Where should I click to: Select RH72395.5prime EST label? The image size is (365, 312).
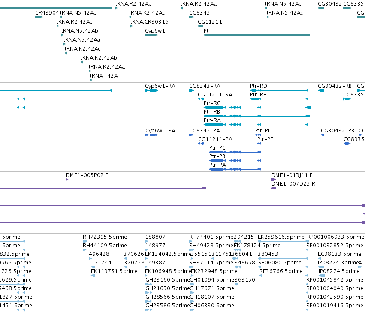pyautogui.click(x=105, y=237)
